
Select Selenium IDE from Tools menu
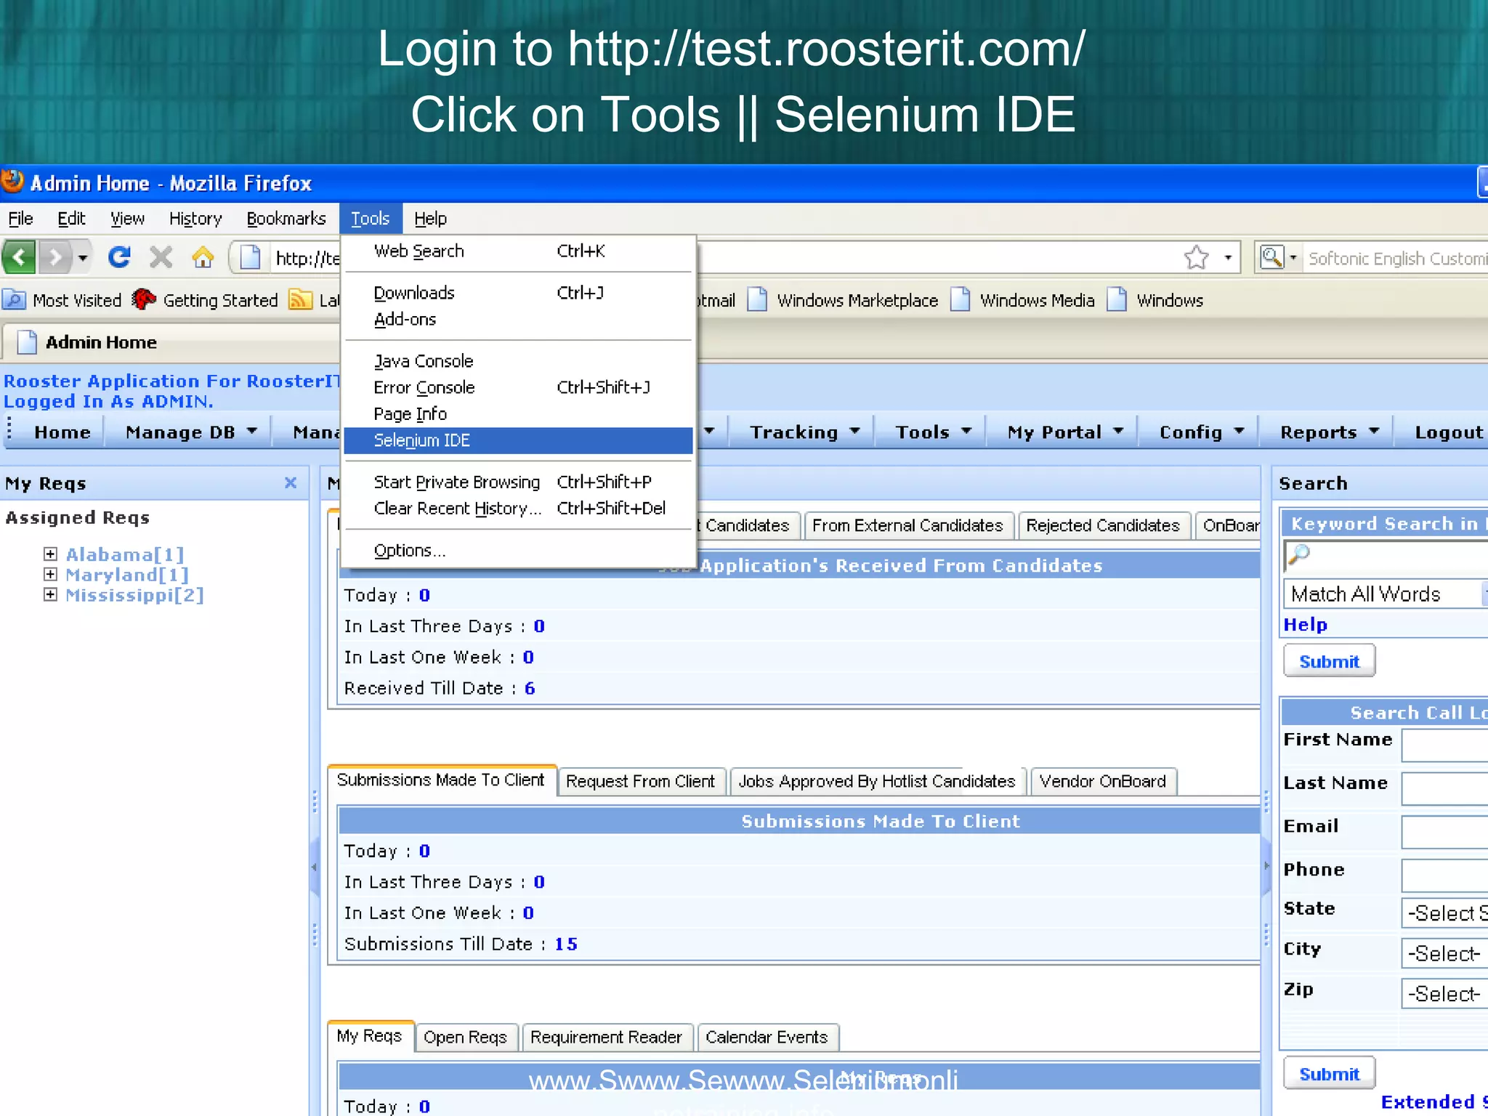(x=518, y=440)
